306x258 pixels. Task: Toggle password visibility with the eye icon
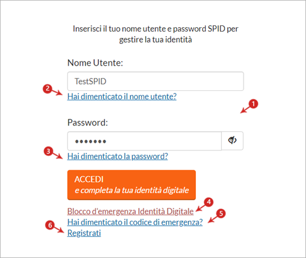[232, 140]
